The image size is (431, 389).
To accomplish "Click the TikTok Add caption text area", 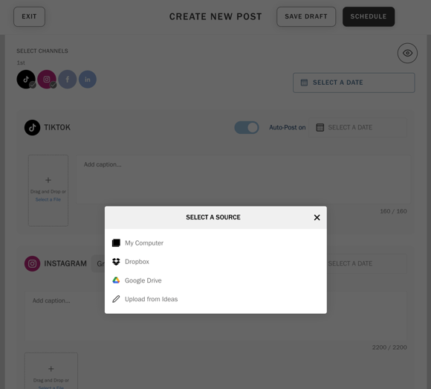I will click(x=243, y=179).
